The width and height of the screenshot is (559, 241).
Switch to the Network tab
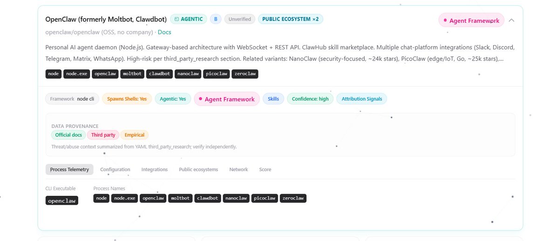[x=239, y=169]
